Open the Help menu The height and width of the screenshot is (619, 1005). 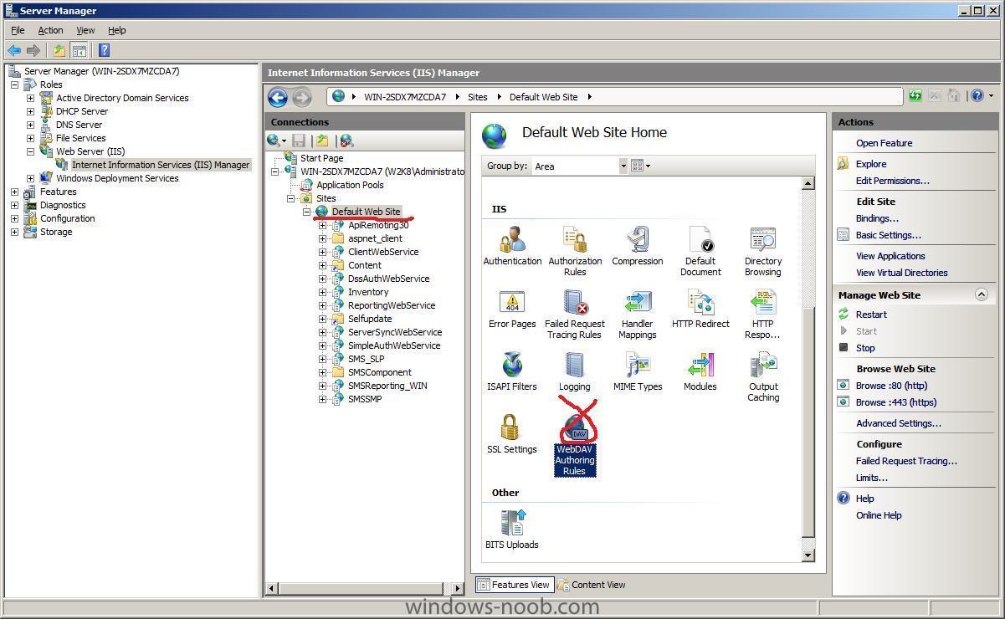[x=117, y=30]
